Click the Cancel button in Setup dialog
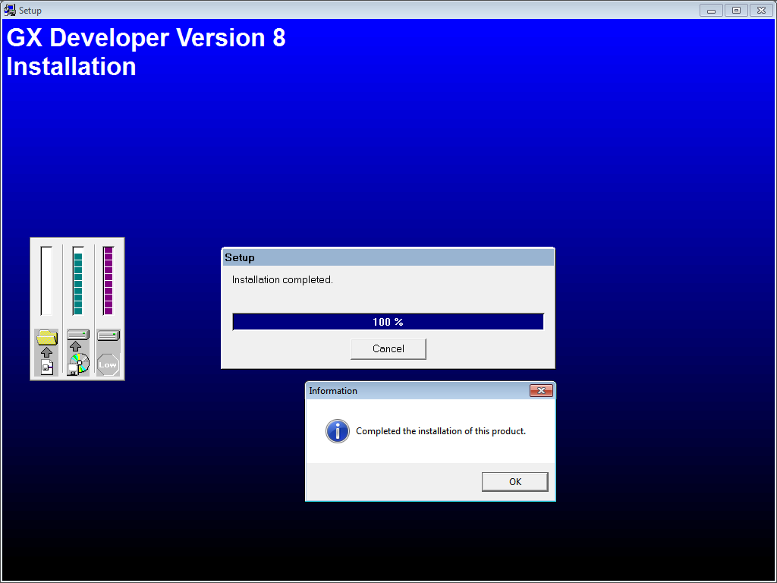The width and height of the screenshot is (777, 583). (x=388, y=348)
